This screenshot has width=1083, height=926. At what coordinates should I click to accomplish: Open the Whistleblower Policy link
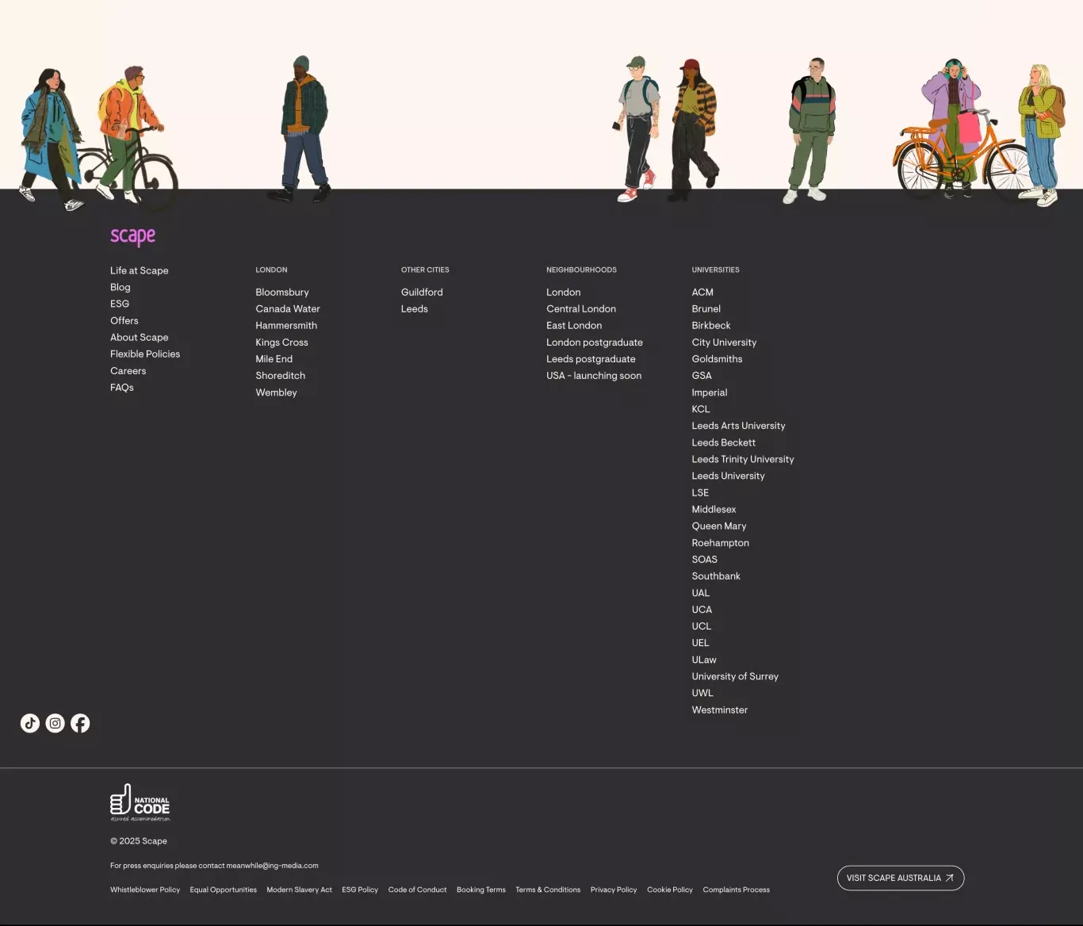(x=145, y=890)
